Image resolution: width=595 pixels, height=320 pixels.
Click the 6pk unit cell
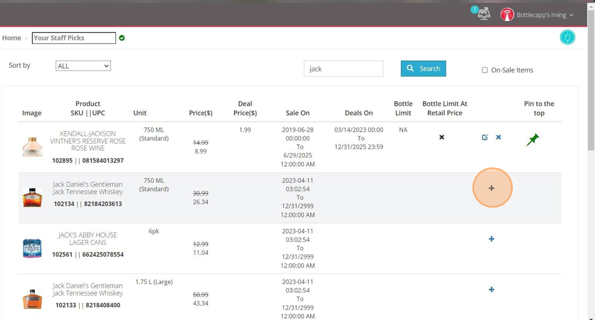[x=154, y=231]
